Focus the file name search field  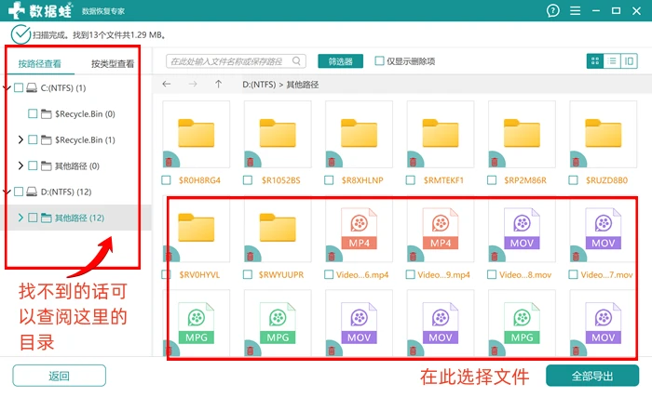click(236, 61)
